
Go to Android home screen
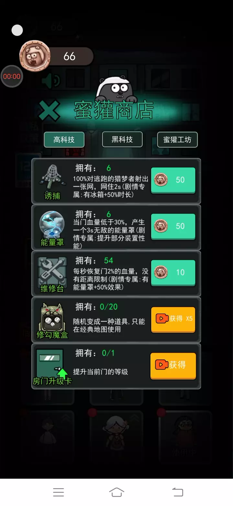(x=116, y=492)
